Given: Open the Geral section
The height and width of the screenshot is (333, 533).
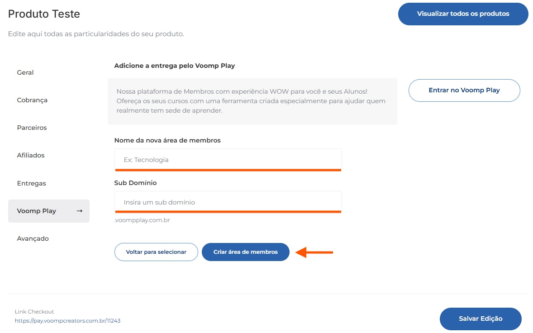Looking at the screenshot, I should 25,72.
